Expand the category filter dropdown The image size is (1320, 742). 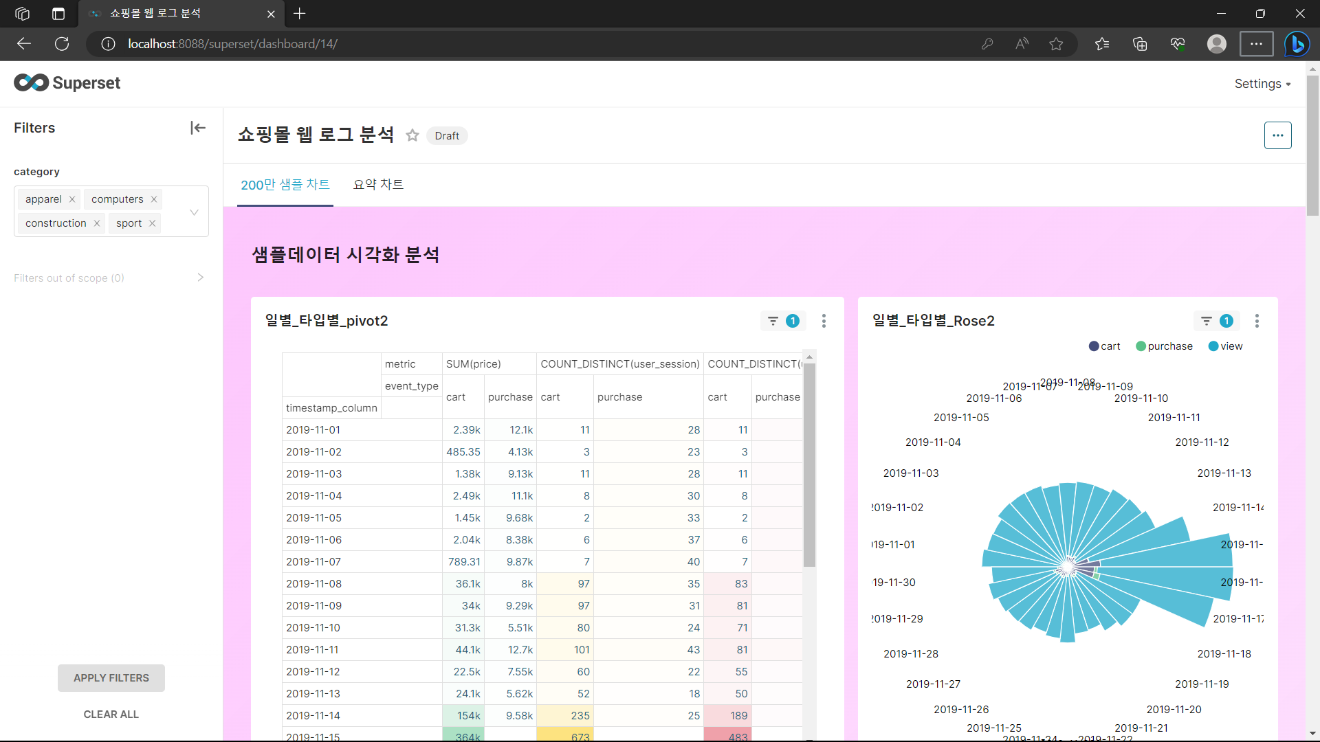[x=194, y=212]
